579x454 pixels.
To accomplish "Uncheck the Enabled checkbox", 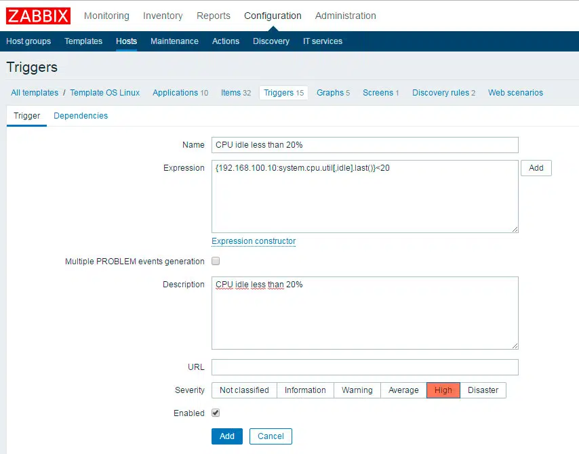I will 216,413.
